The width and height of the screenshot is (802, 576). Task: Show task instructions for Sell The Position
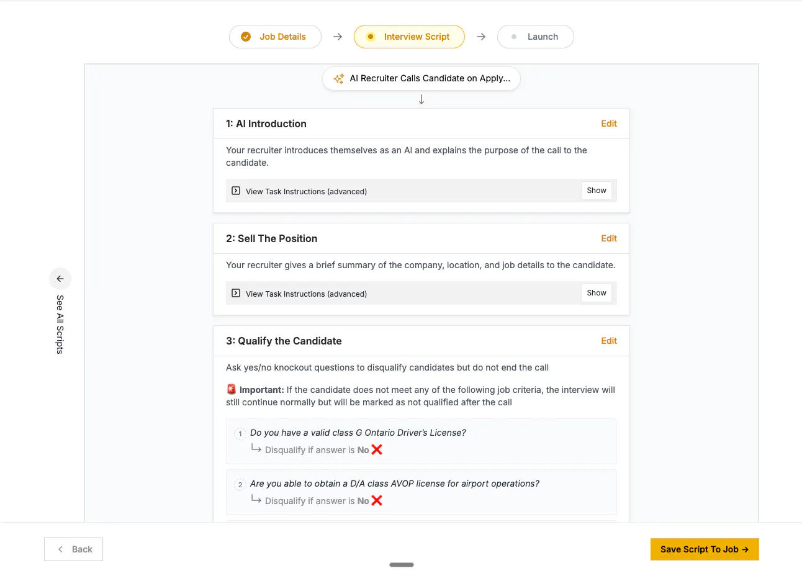coord(597,293)
